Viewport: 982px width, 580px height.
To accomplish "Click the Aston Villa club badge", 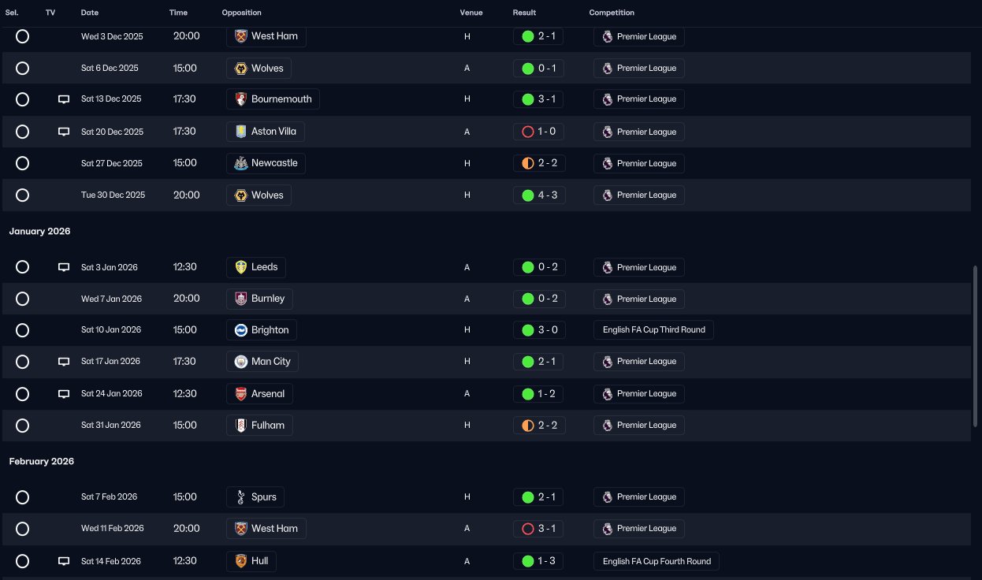I will (241, 132).
